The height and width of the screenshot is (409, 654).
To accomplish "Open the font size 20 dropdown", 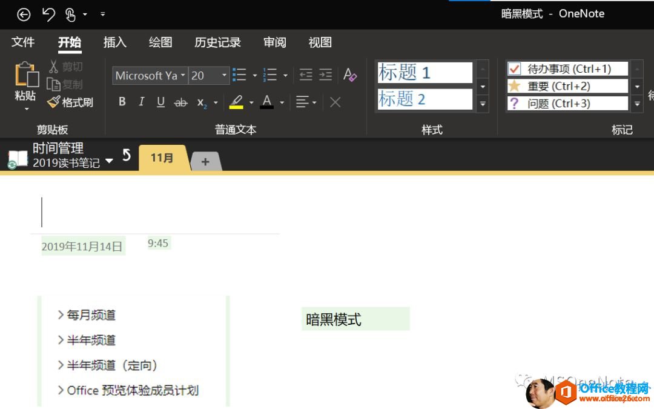I will (x=223, y=75).
